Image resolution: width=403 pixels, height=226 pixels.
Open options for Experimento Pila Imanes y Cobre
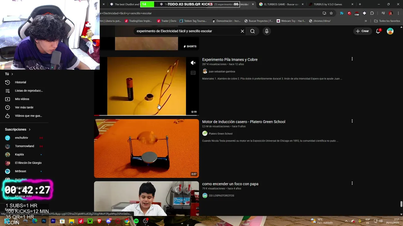click(x=352, y=59)
